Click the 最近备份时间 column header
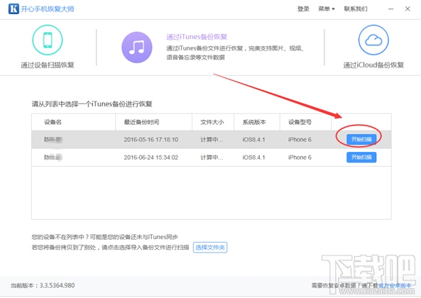This screenshot has height=298, width=421. click(x=141, y=122)
